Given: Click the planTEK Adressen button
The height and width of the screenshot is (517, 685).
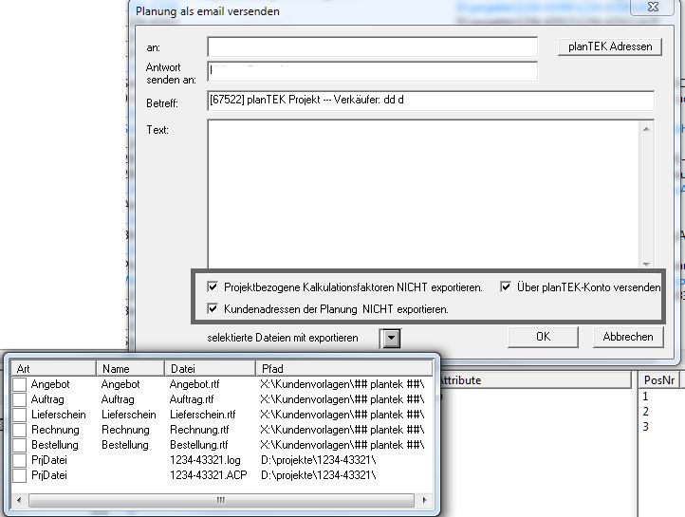Looking at the screenshot, I should click(x=610, y=46).
